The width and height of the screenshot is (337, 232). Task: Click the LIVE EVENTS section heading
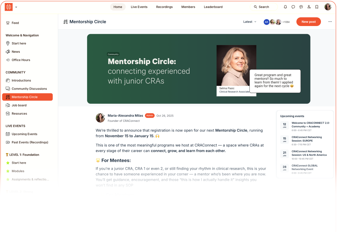pos(16,126)
